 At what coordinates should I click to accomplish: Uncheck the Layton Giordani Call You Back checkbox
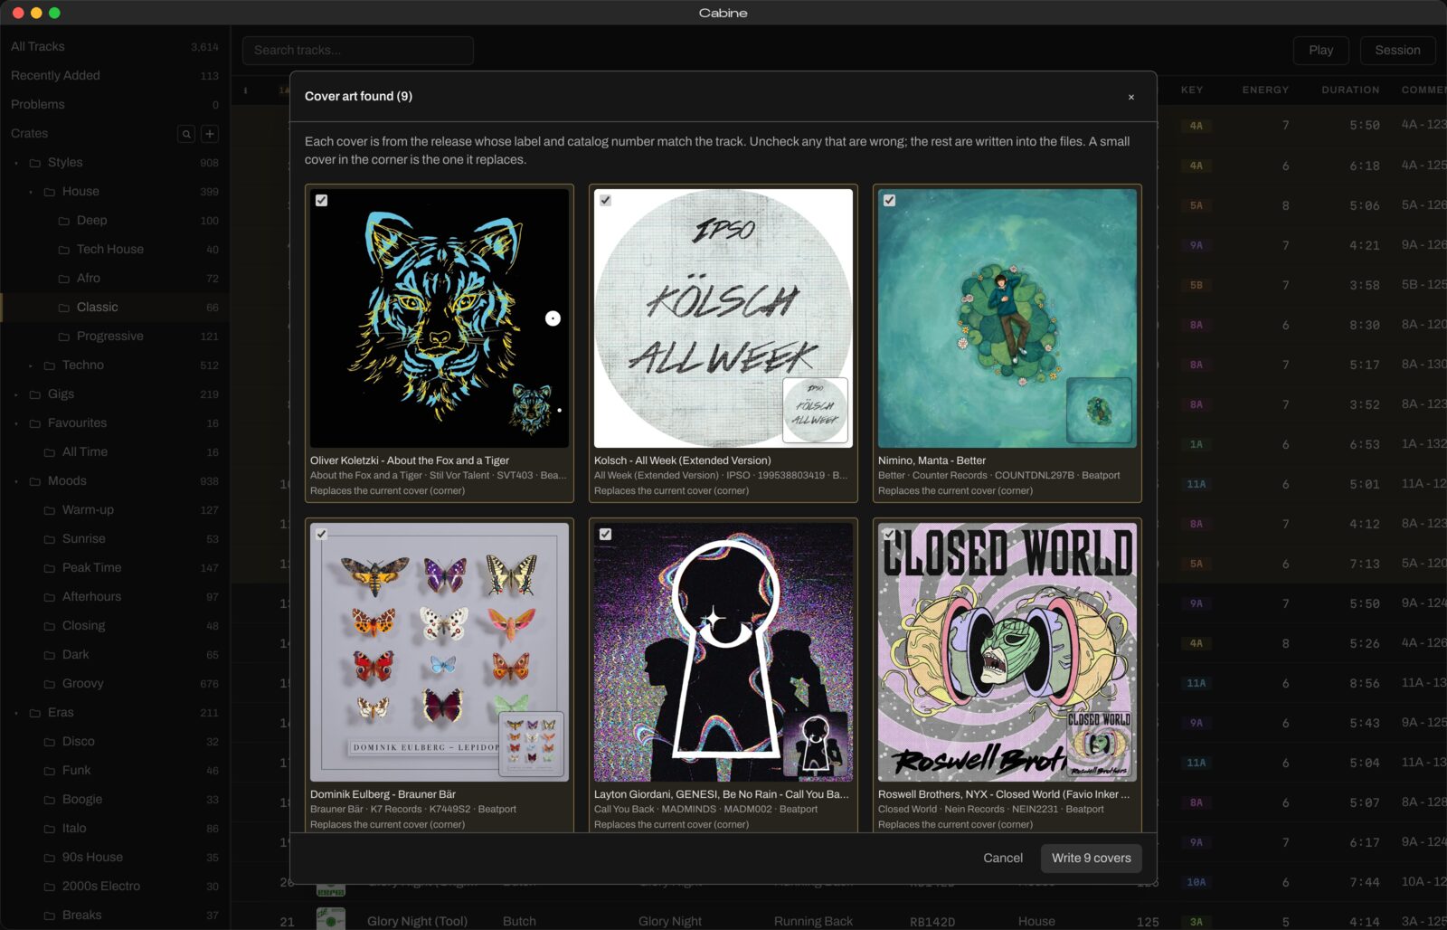pos(605,534)
